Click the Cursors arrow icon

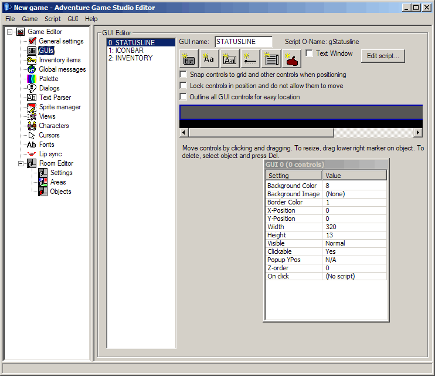pos(32,135)
